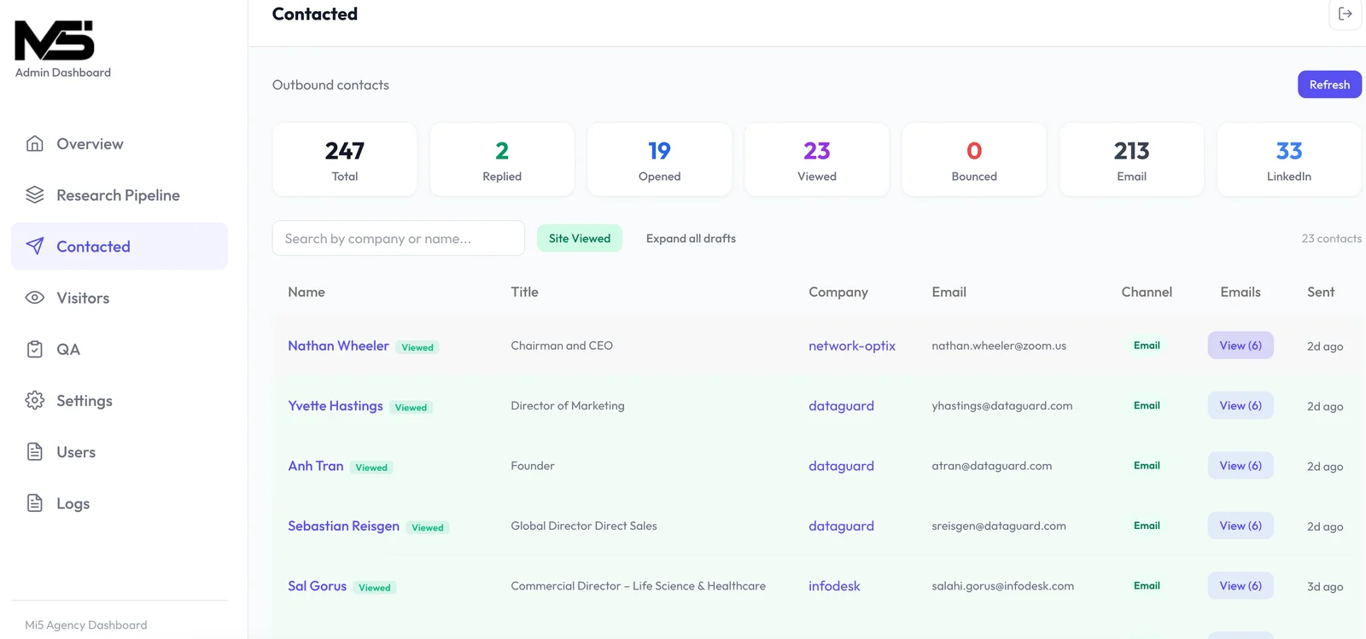1366x639 pixels.
Task: Select the 33 LinkedIn stat card
Action: click(1289, 160)
